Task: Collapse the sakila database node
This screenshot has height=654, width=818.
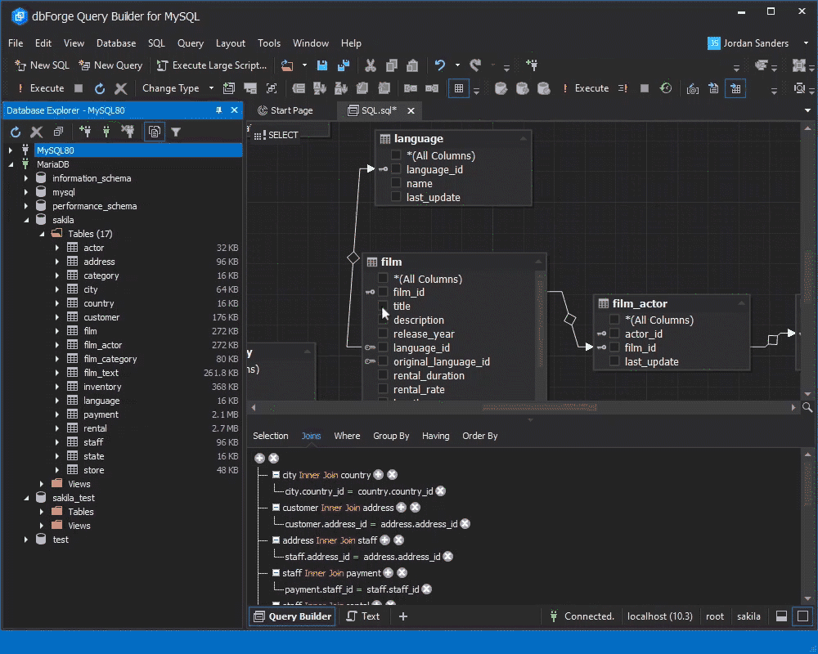Action: click(26, 220)
